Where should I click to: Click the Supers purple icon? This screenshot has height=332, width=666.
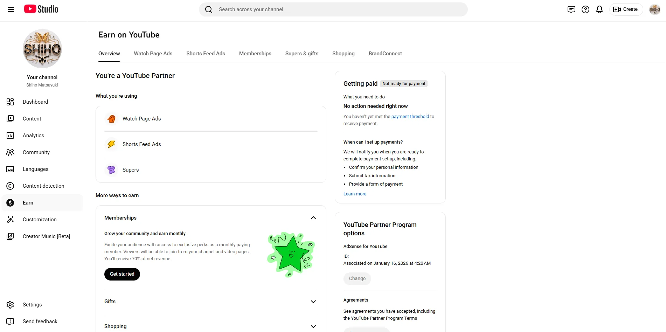111,170
